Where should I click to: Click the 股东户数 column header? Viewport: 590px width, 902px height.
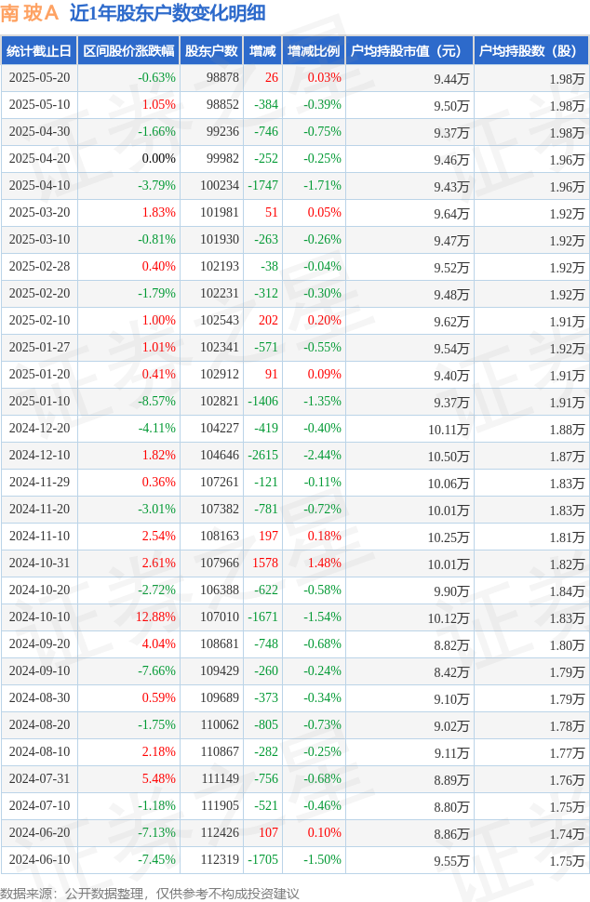[x=211, y=51]
